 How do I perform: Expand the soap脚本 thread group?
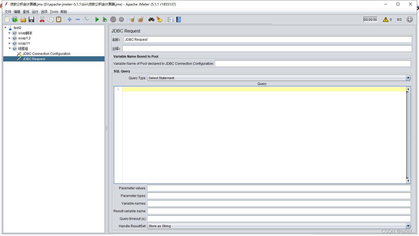pyautogui.click(x=10, y=33)
